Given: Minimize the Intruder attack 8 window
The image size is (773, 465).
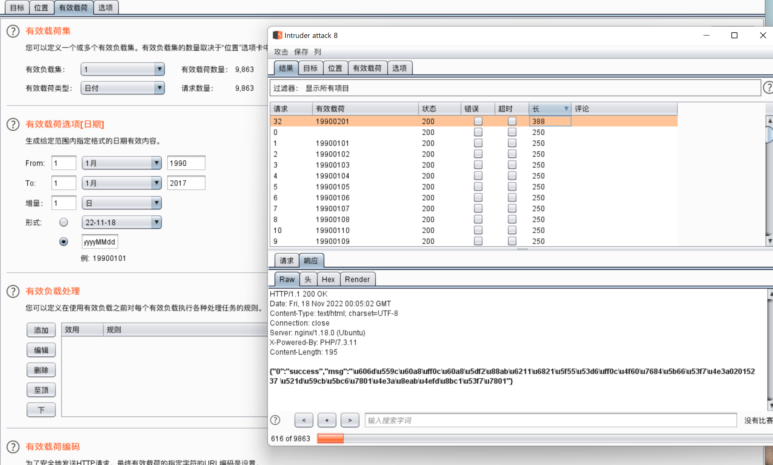Looking at the screenshot, I should [x=706, y=35].
